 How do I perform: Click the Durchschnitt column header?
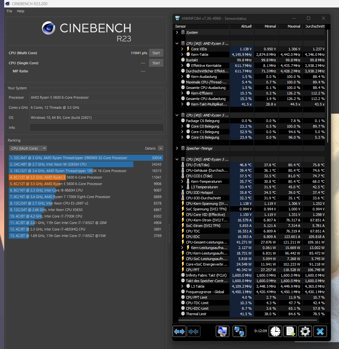tap(315, 26)
